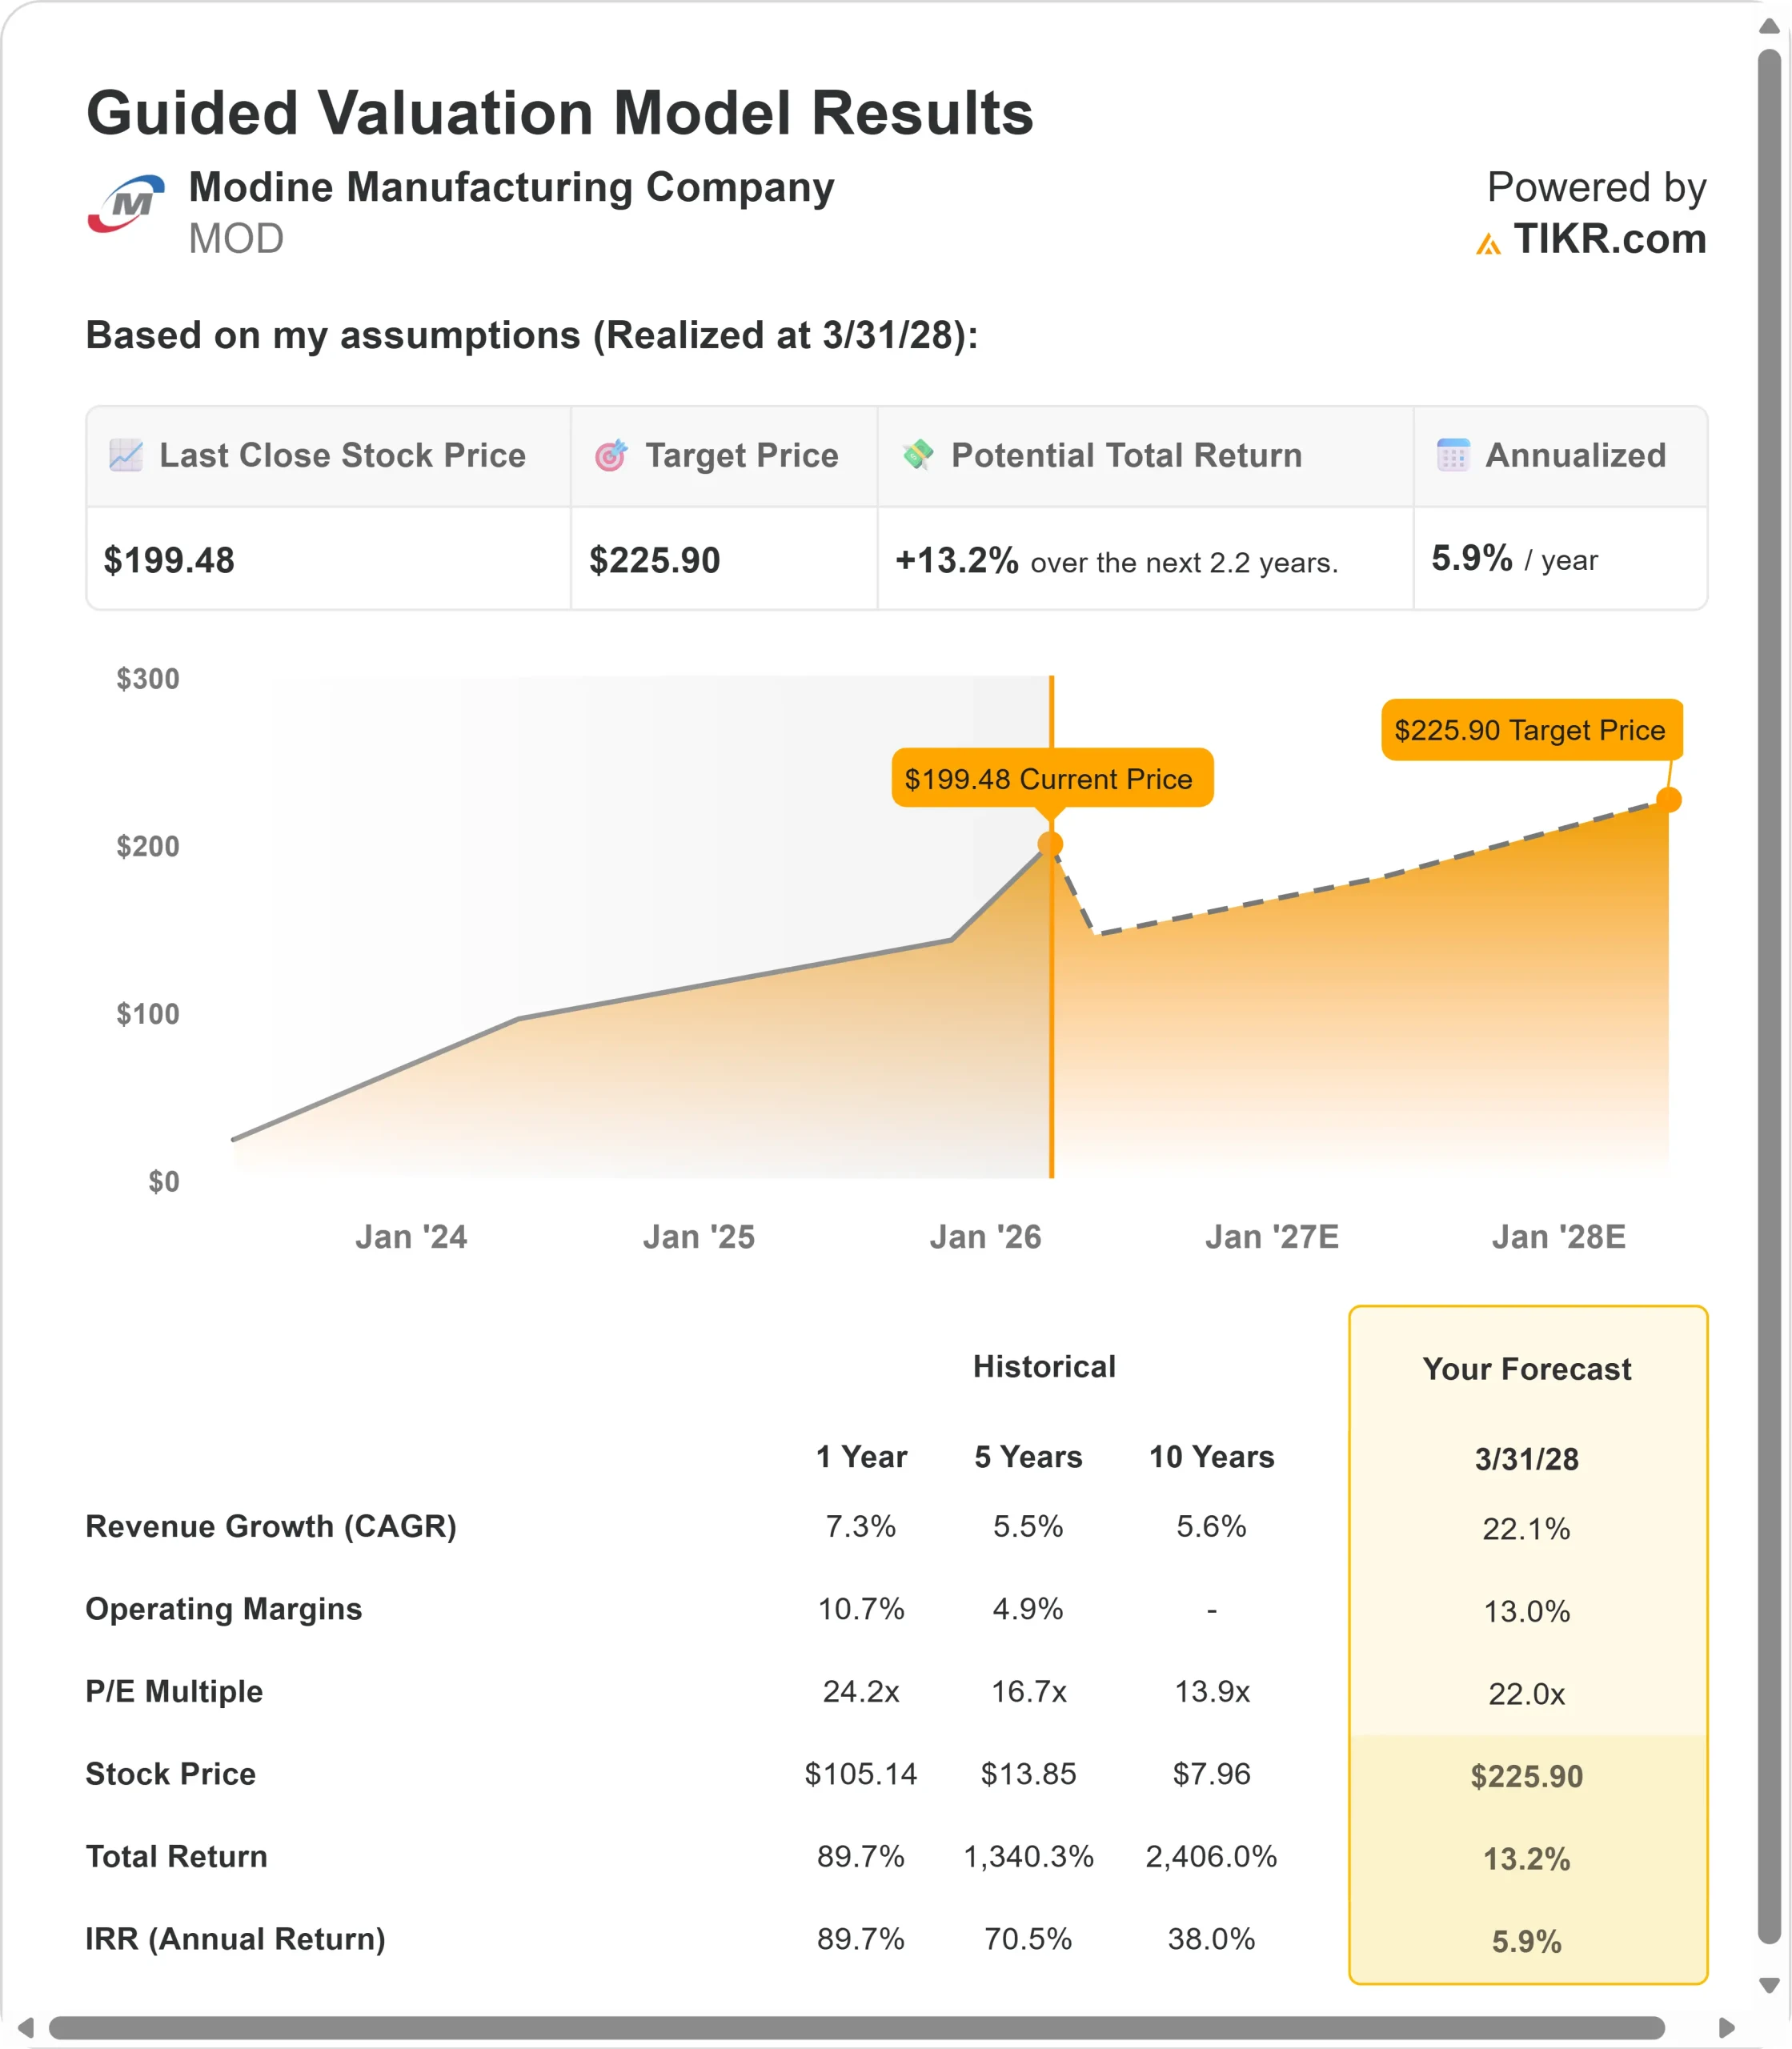Click the horizontal scrollbar thumb
The image size is (1792, 2049).
pyautogui.click(x=856, y=2027)
